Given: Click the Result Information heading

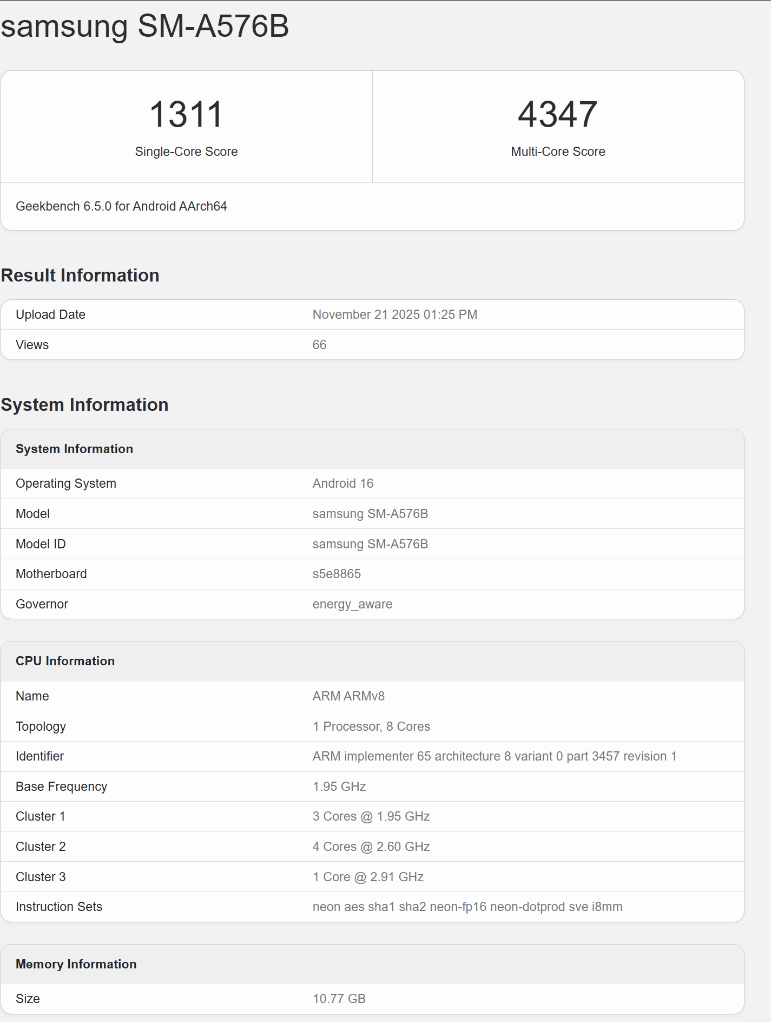Looking at the screenshot, I should pyautogui.click(x=80, y=275).
